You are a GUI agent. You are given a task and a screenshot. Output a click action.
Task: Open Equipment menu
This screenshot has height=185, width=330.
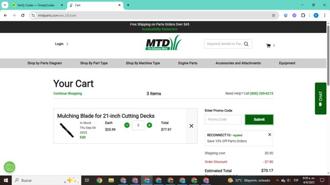[x=287, y=63]
